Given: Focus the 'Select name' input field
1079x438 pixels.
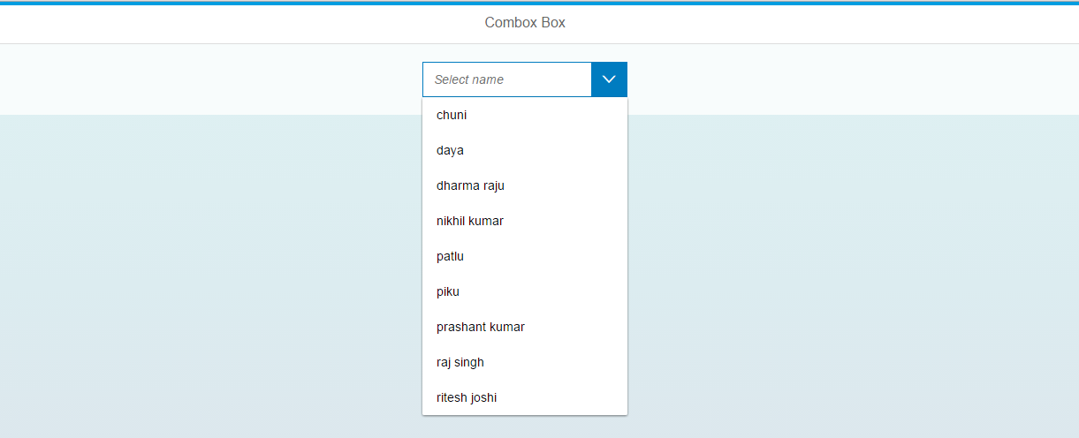Looking at the screenshot, I should point(507,79).
